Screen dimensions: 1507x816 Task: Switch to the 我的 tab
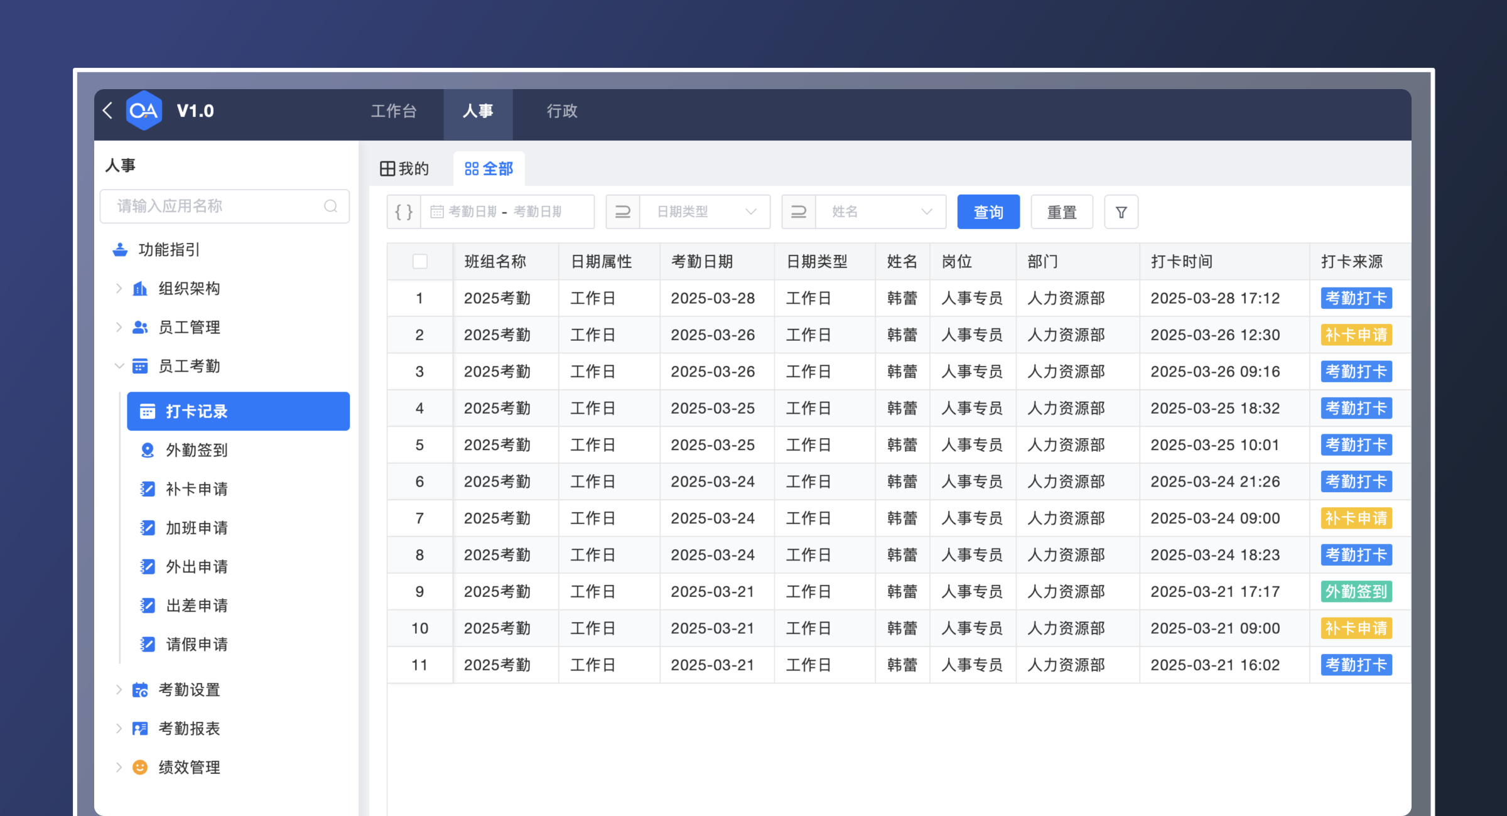(x=405, y=168)
